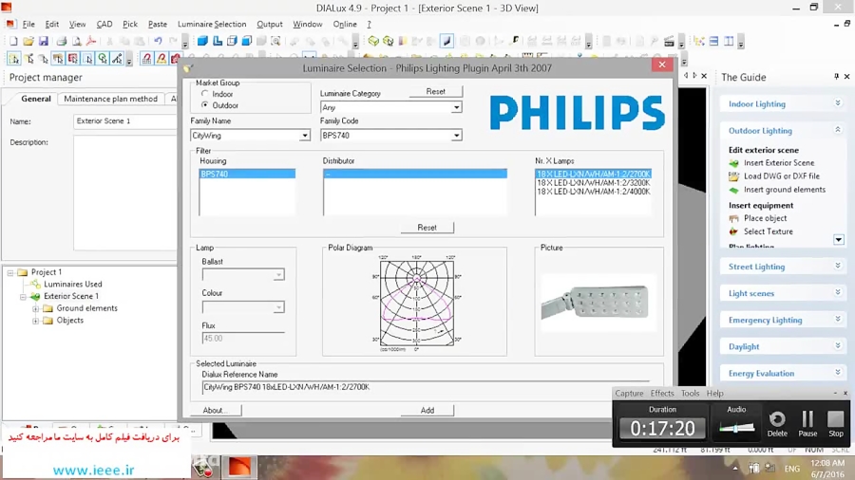The height and width of the screenshot is (480, 855).
Task: Open the Capture menu in recorder
Action: 629,393
